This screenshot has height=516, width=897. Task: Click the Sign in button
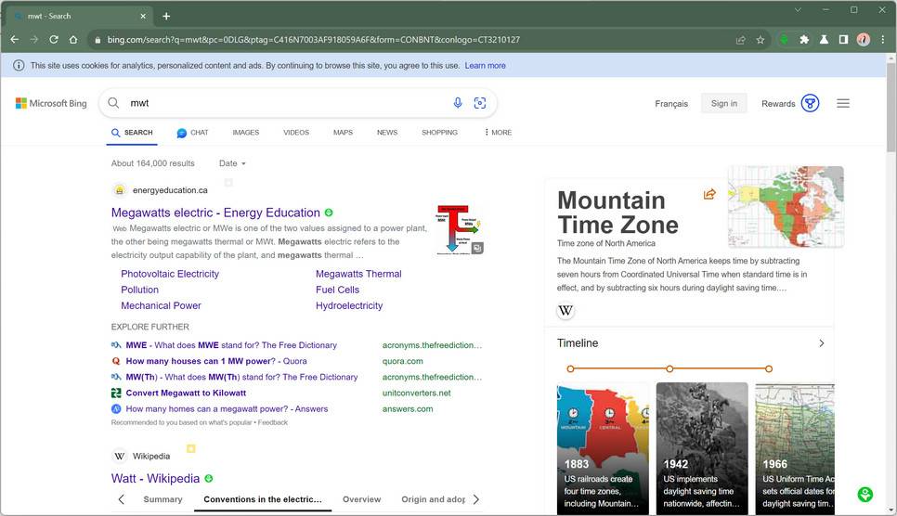[724, 104]
